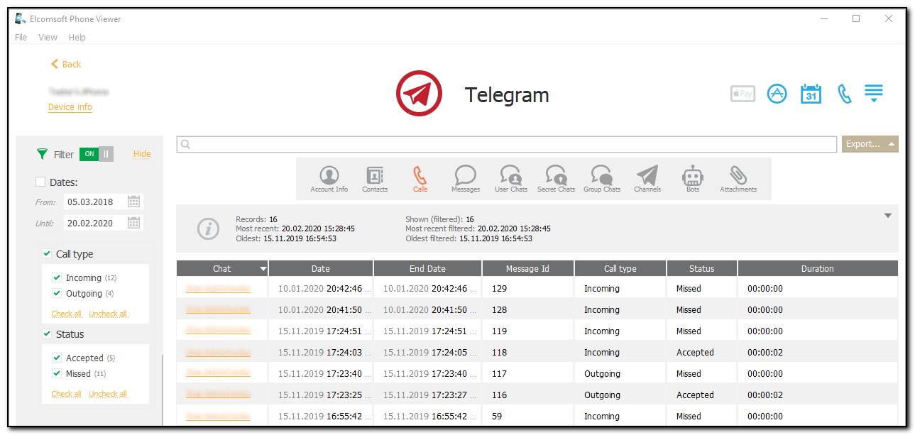
Task: Browse the Group Chats section
Action: click(601, 178)
